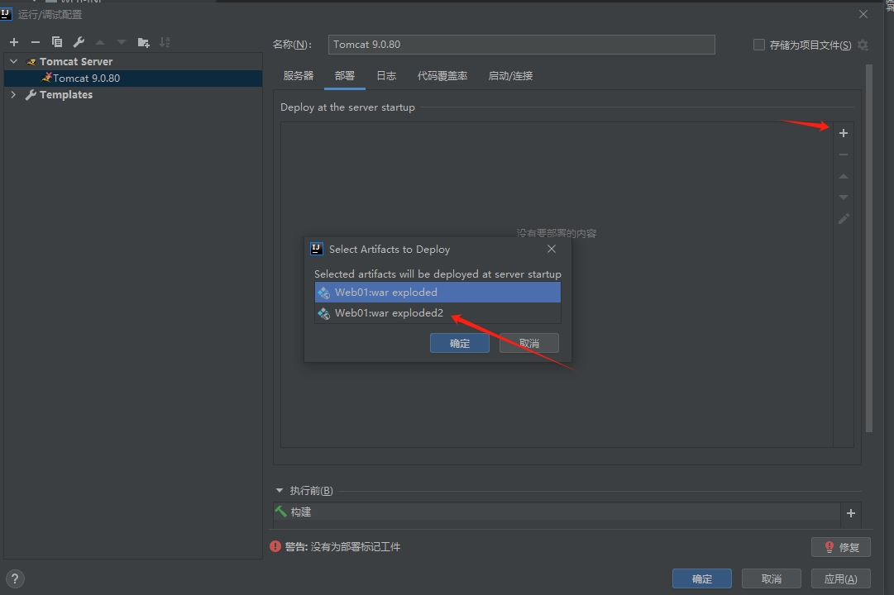Cancel the artifact selection dialog
Screen dimensions: 894x595
point(529,343)
